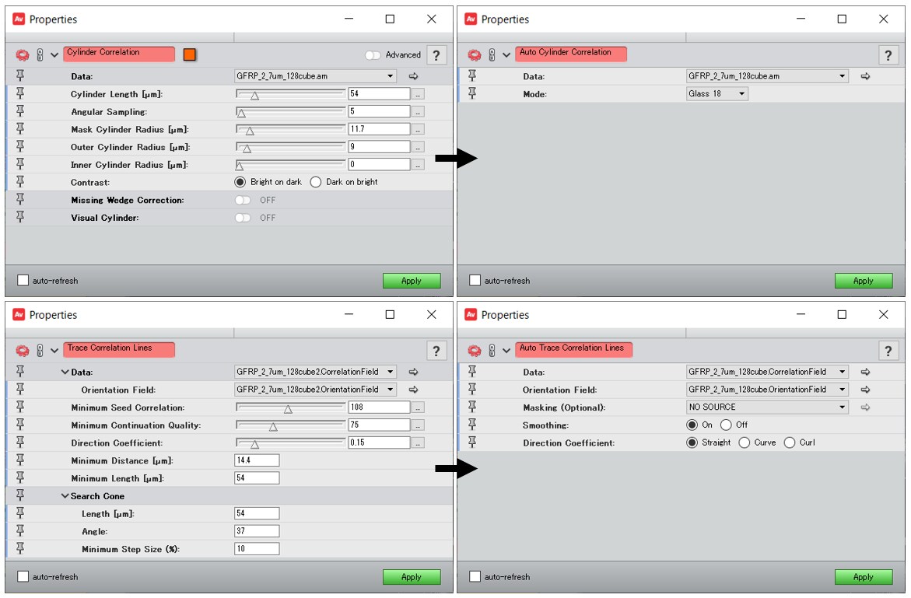The image size is (911, 598).
Task: Check auto-refresh in the Trace Correlation Lines panel
Action: coord(23,577)
